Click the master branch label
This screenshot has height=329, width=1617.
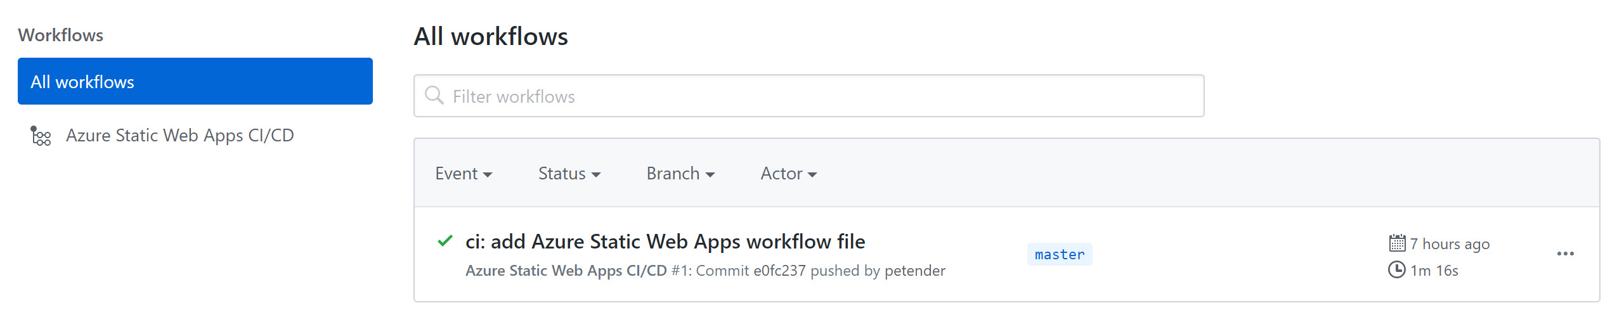click(1059, 254)
